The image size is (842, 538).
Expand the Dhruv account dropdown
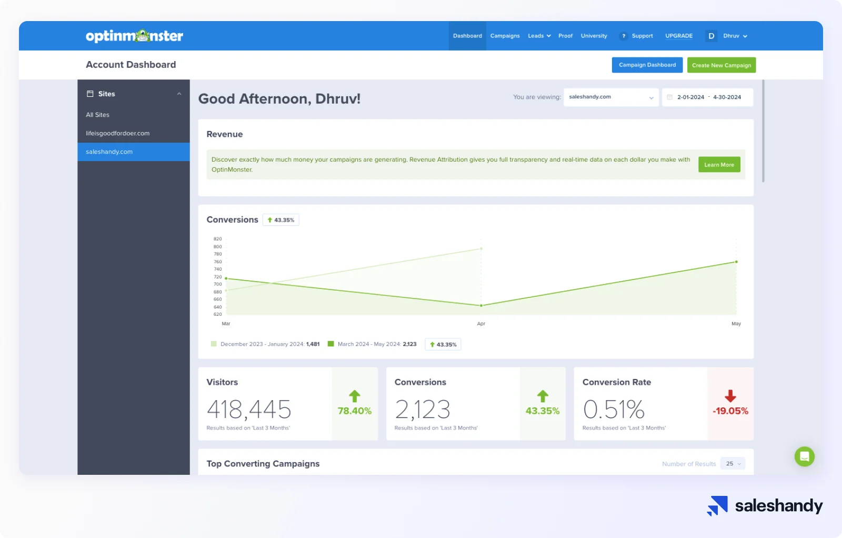point(735,36)
